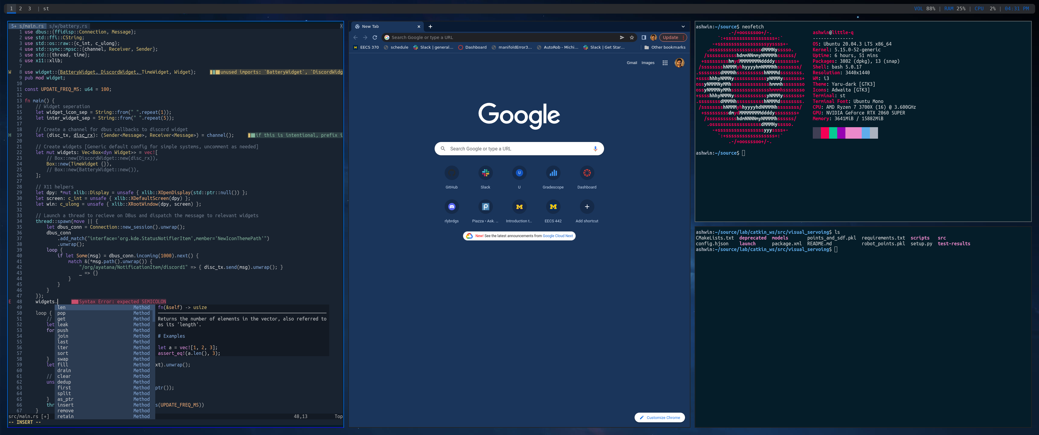
Task: Click the microphone voice search icon
Action: click(x=595, y=149)
